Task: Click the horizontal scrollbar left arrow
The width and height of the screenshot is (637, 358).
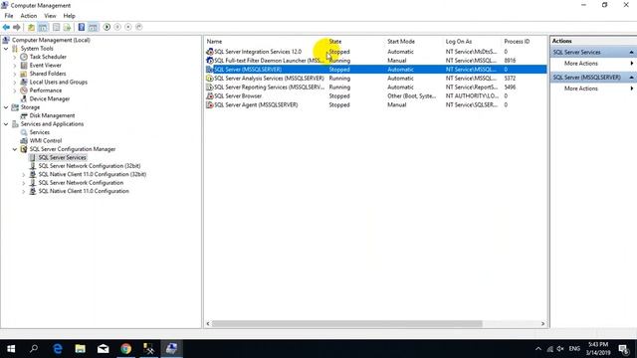Action: [208, 324]
